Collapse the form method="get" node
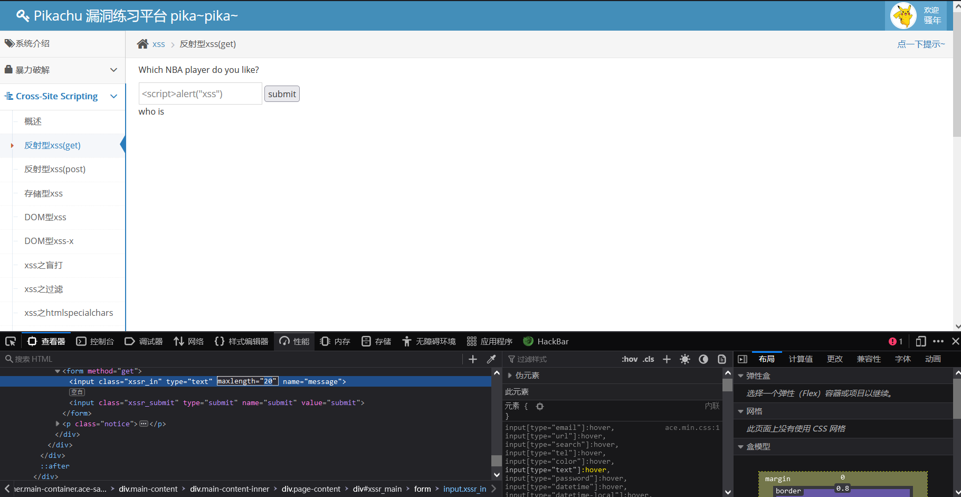 click(58, 371)
